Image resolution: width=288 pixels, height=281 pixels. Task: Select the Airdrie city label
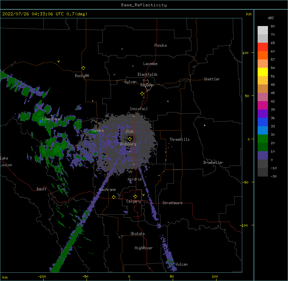tap(135, 179)
